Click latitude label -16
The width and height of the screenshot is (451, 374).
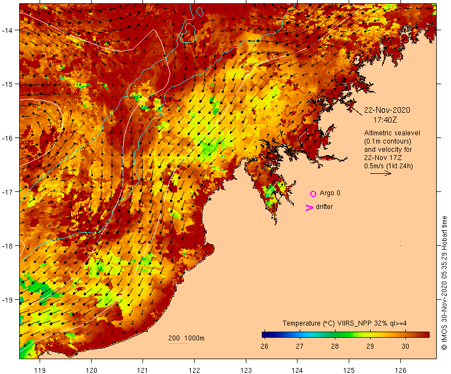click(x=7, y=138)
